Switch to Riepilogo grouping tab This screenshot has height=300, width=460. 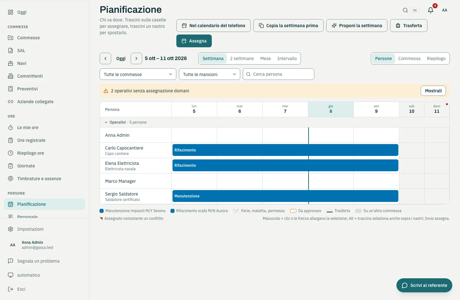pyautogui.click(x=436, y=58)
